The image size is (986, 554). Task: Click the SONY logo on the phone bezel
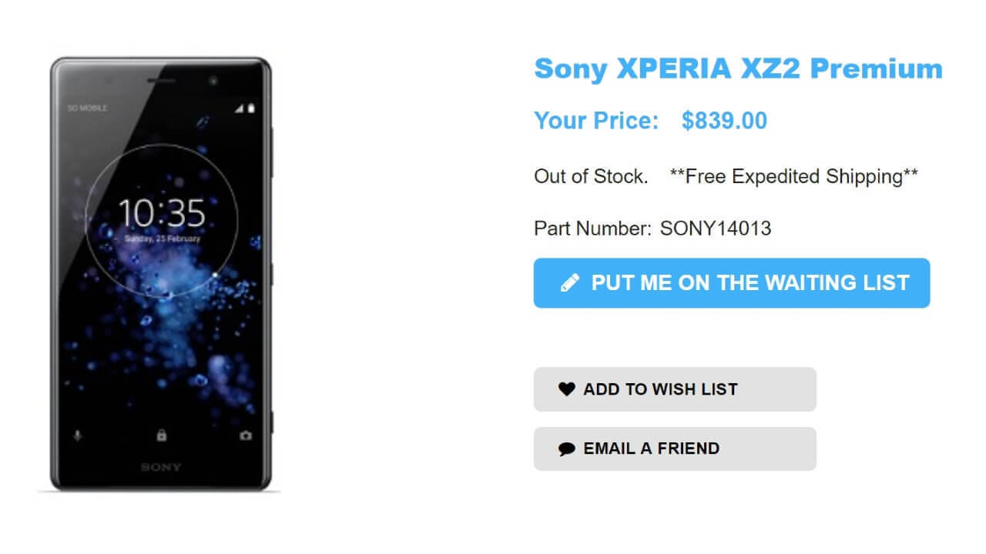click(x=162, y=467)
